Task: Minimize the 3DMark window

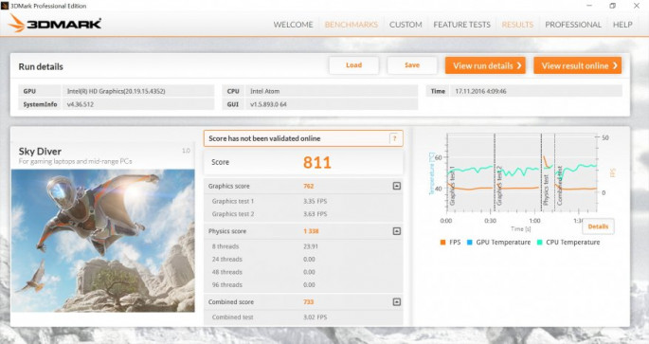Action: coord(589,6)
